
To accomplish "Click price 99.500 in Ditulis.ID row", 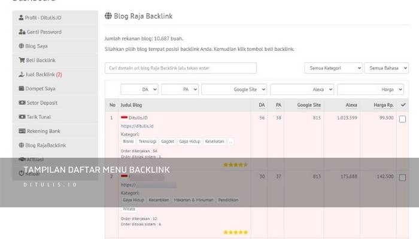I will [x=387, y=118].
